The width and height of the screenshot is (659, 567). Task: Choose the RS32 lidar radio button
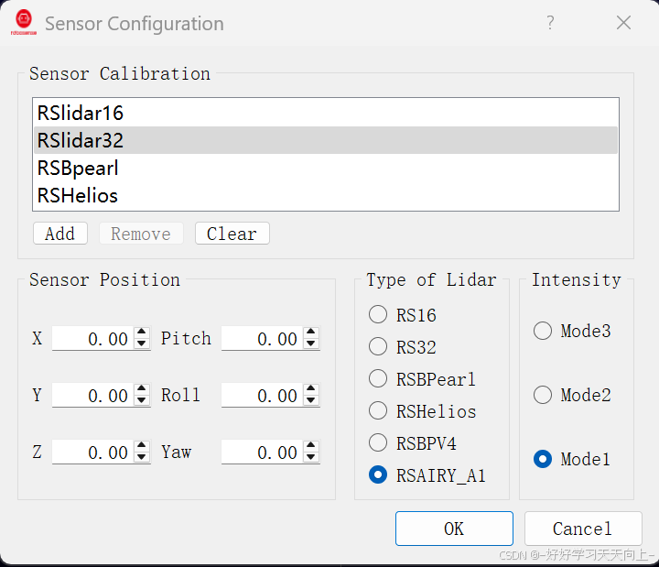(x=378, y=347)
